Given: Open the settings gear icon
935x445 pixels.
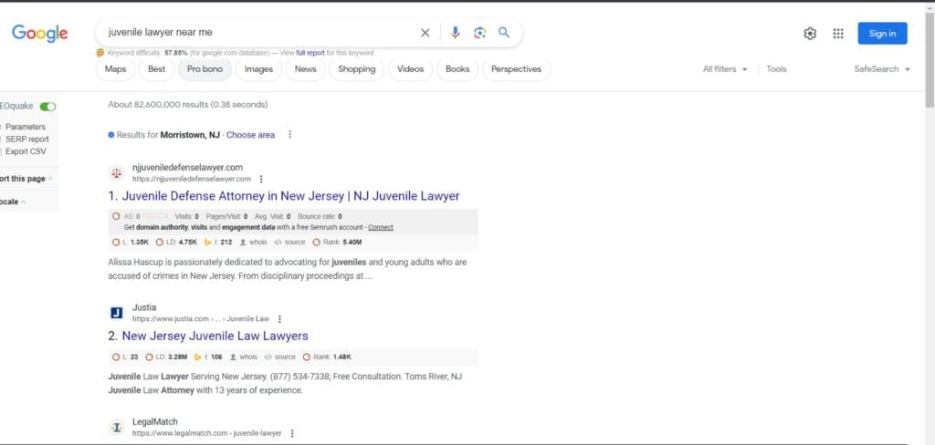Looking at the screenshot, I should pos(810,34).
